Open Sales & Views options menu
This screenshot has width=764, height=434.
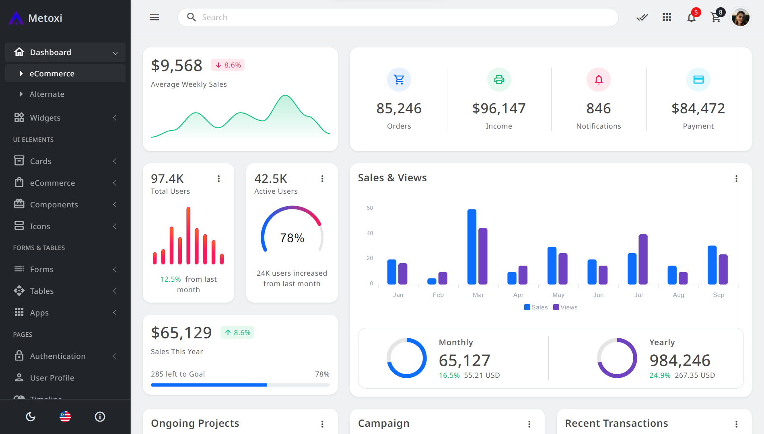pos(737,178)
